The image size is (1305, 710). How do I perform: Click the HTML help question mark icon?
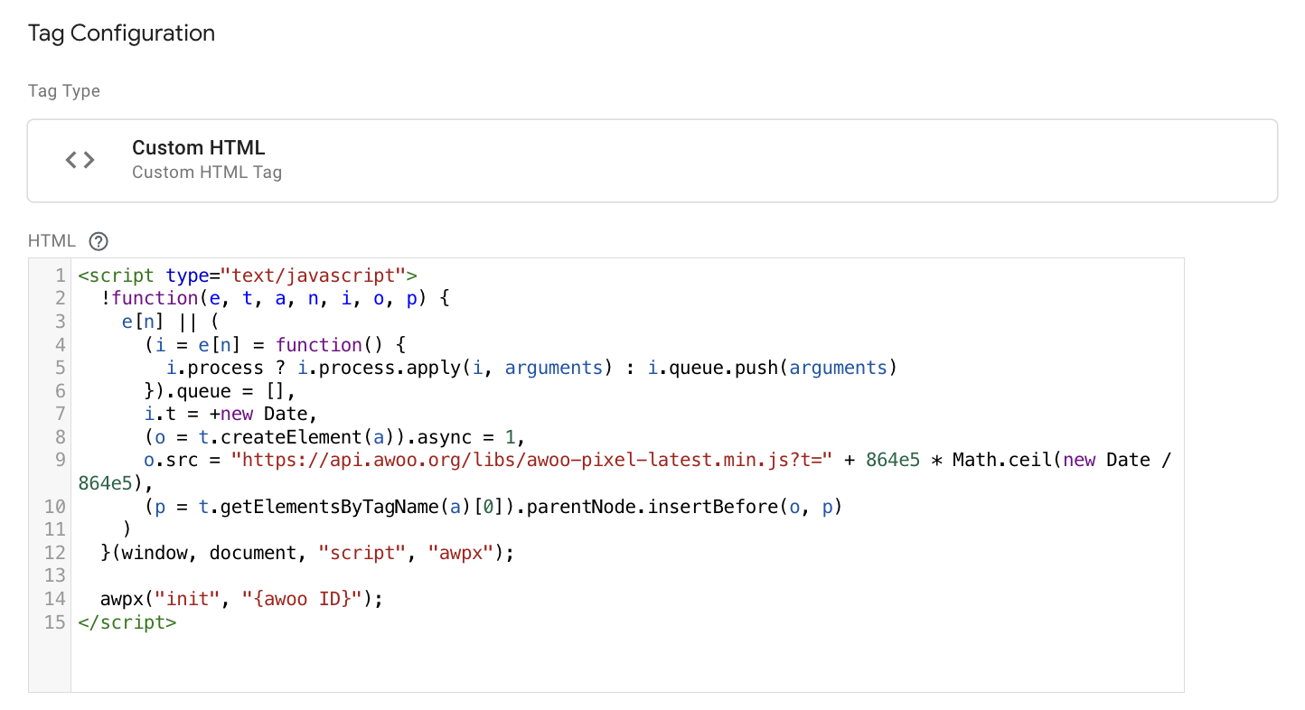99,241
